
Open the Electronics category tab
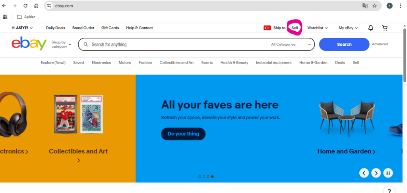[101, 62]
